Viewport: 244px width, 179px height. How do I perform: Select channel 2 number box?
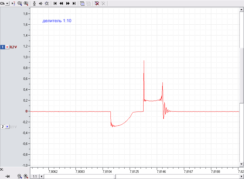(x=3, y=127)
